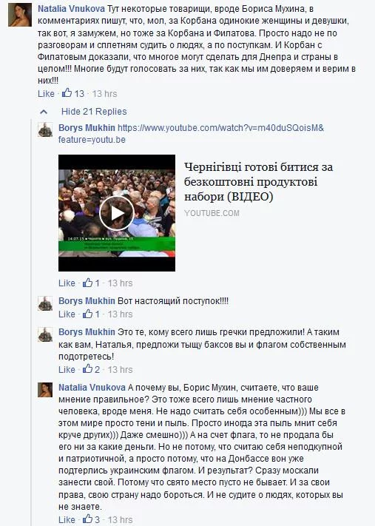Collapse thread with Hide 21 Replies arrow
The height and width of the screenshot is (526, 375).
coord(44,112)
